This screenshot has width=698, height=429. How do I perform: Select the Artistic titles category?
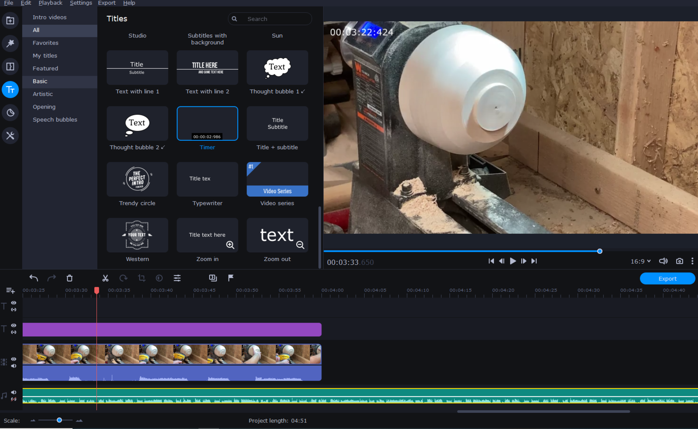click(43, 94)
